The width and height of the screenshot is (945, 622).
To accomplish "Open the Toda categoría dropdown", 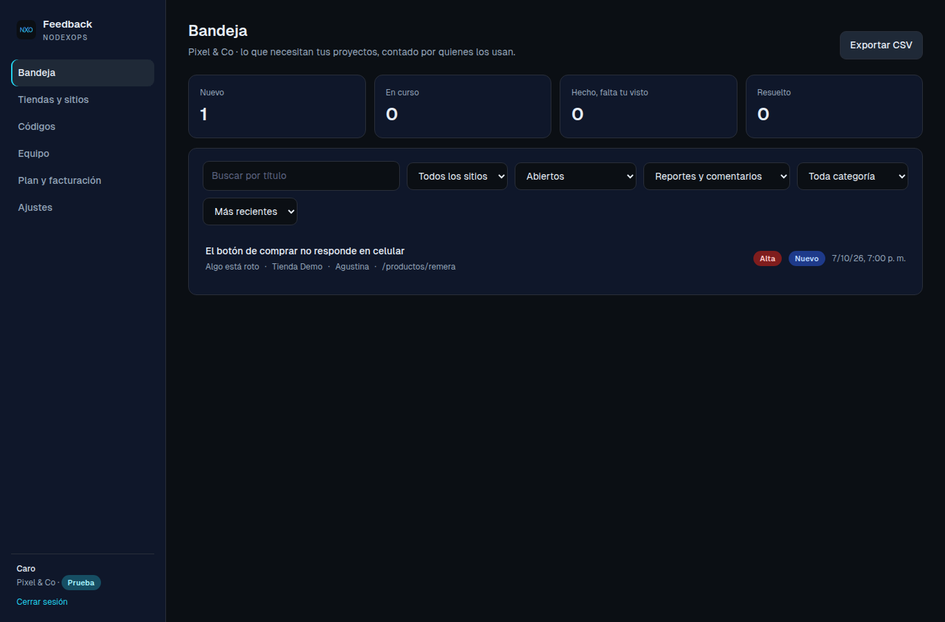I will [x=852, y=176].
